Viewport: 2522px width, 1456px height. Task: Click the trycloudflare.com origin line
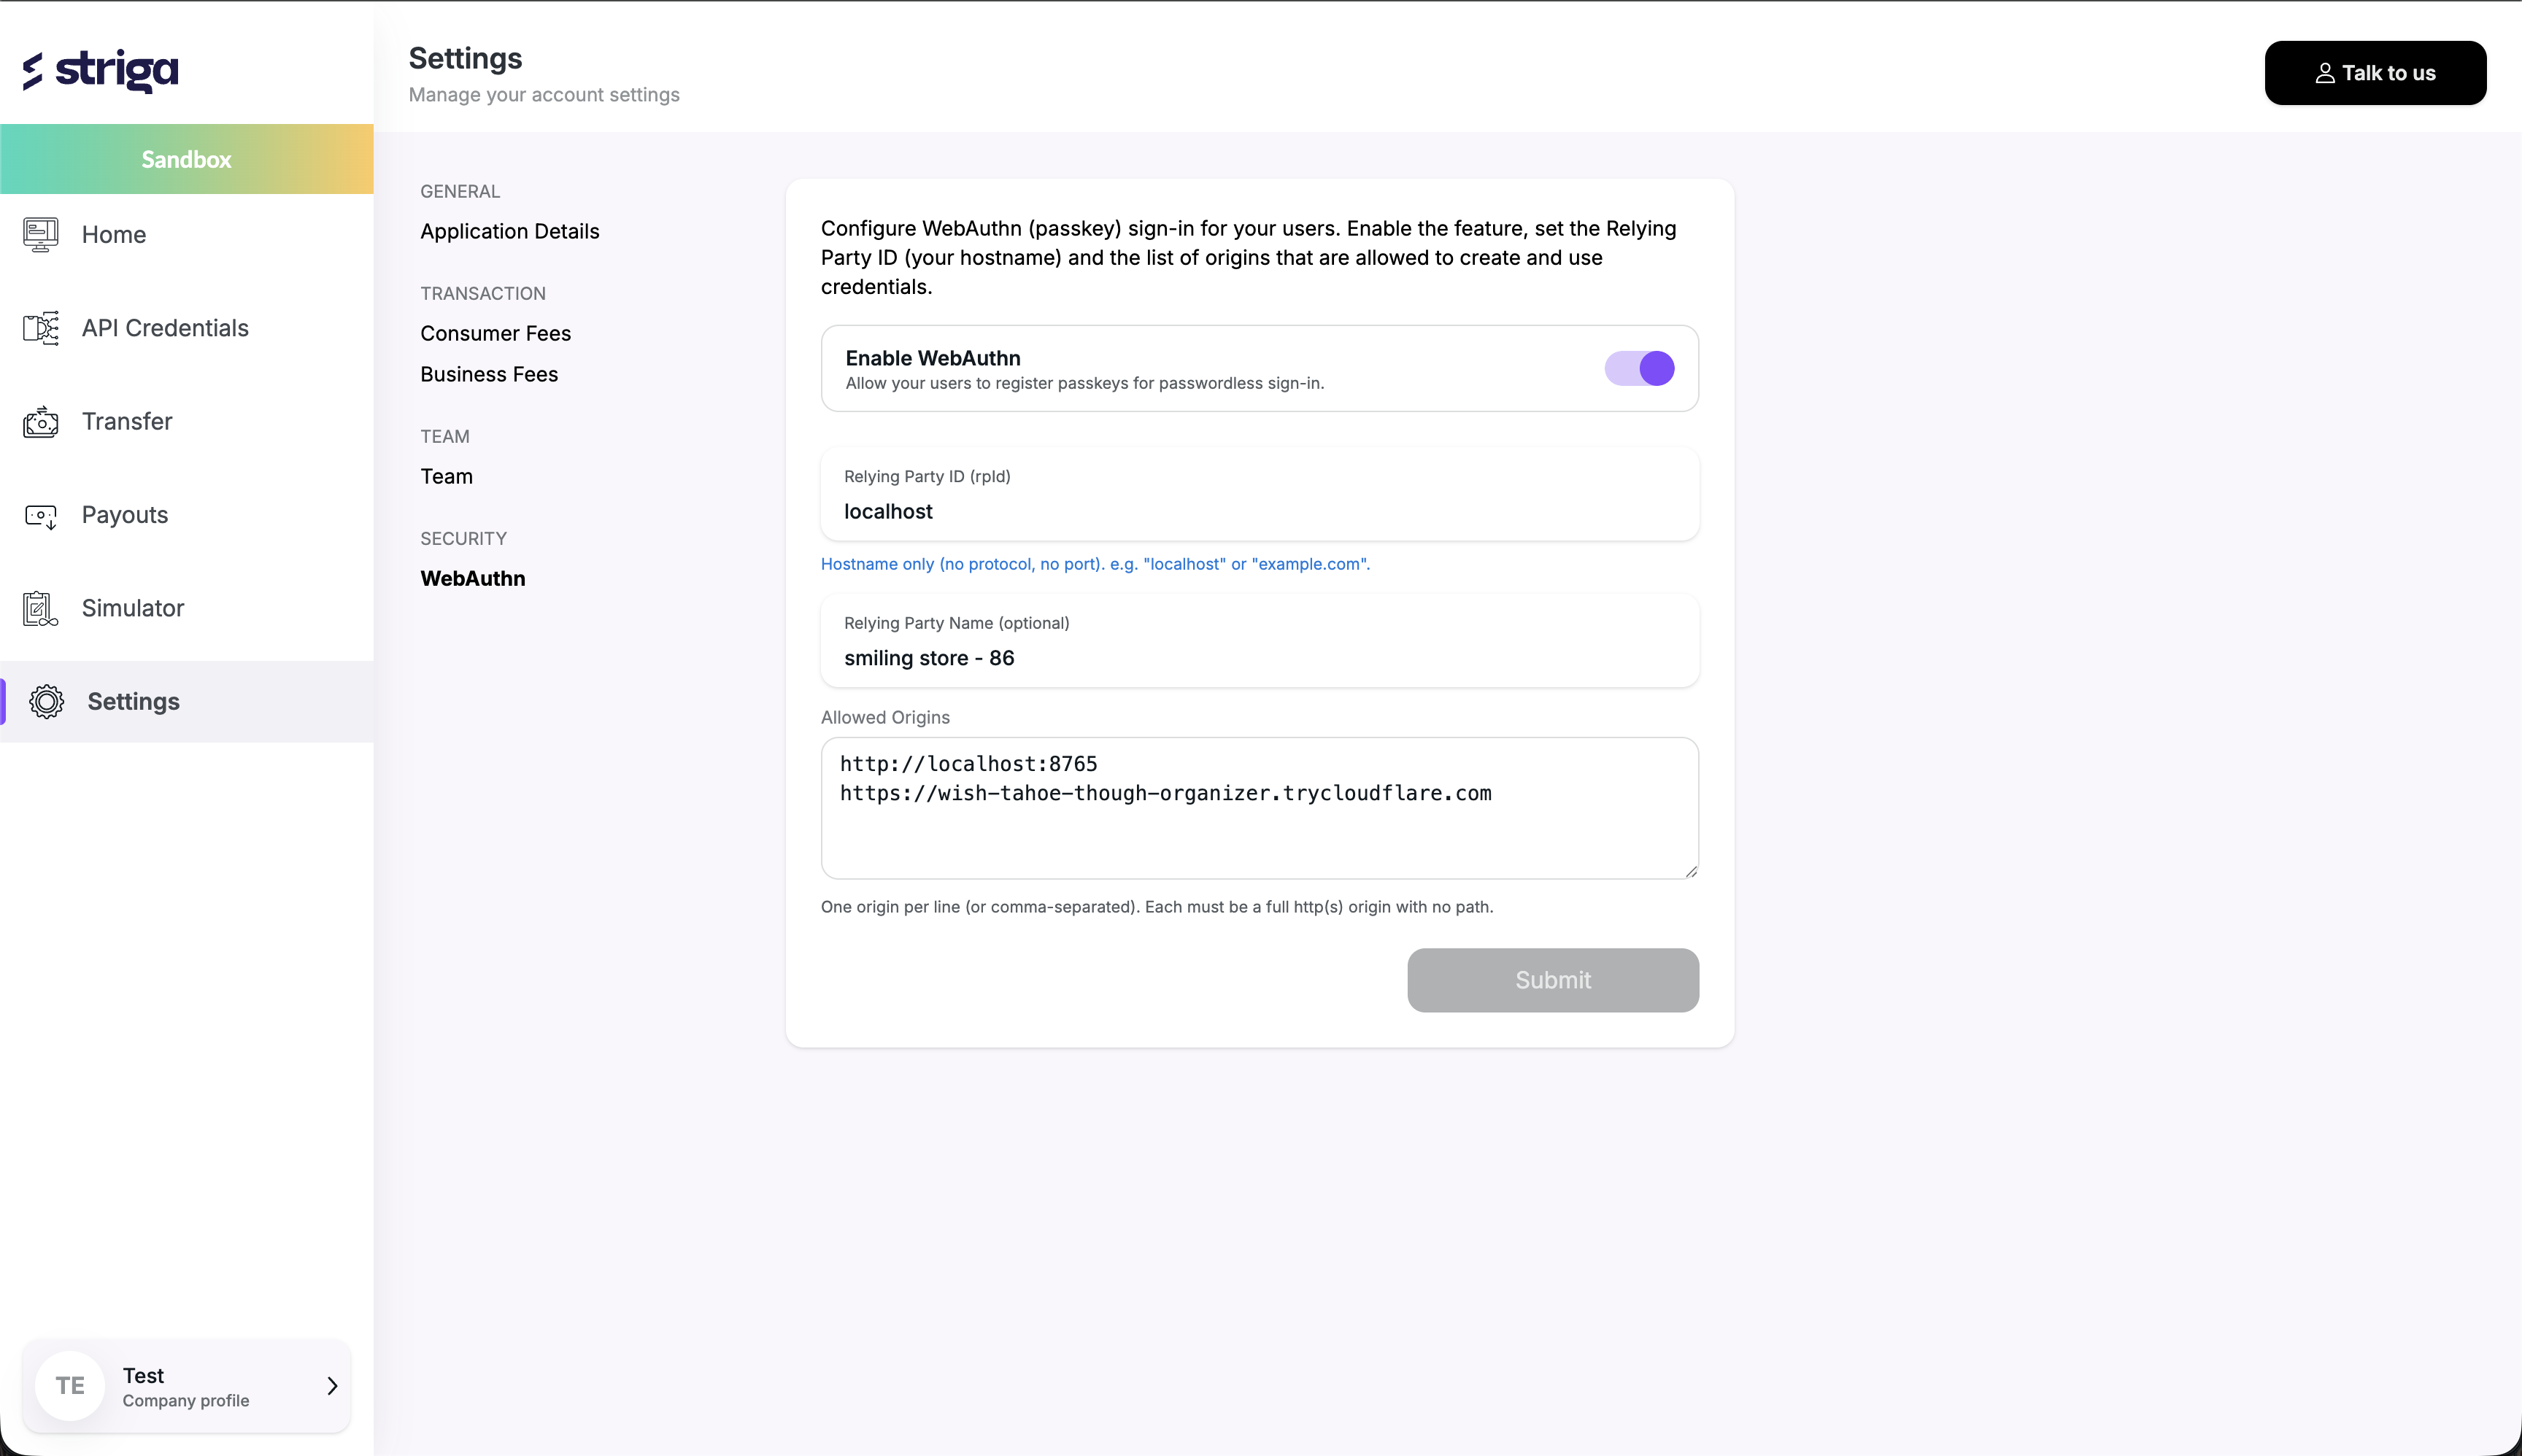click(x=1165, y=793)
